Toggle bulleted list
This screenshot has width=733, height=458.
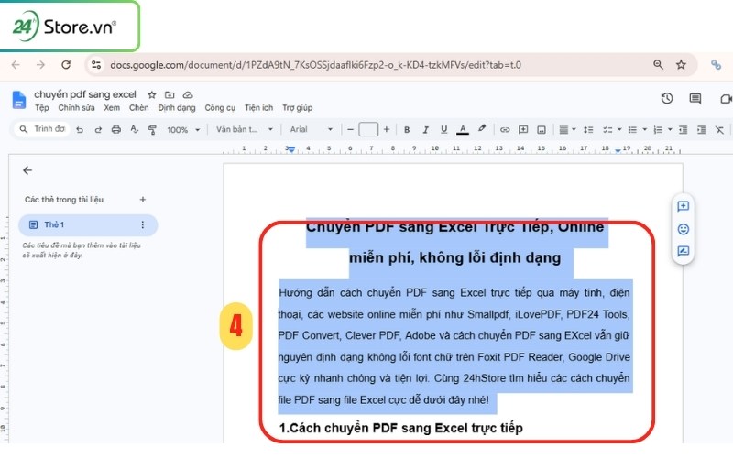[632, 130]
